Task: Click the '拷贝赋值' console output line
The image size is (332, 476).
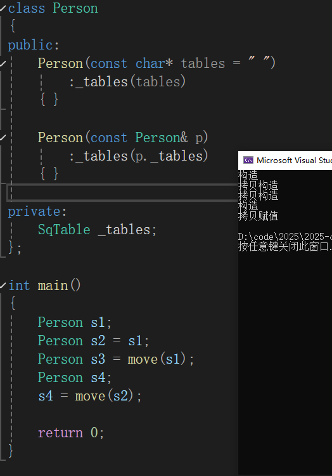Action: tap(258, 216)
